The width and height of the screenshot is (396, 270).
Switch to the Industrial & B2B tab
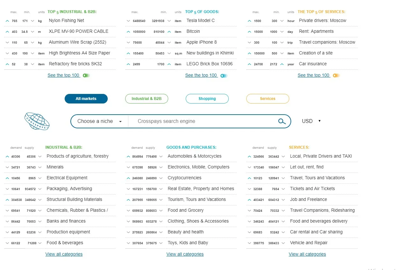[147, 99]
